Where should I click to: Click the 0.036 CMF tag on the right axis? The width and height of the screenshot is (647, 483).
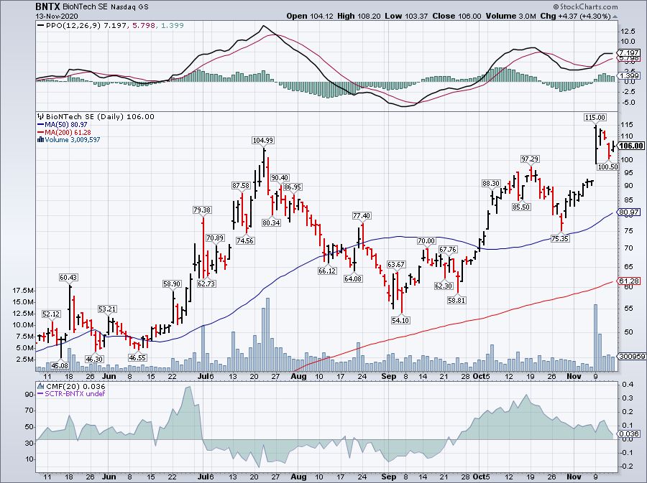630,433
